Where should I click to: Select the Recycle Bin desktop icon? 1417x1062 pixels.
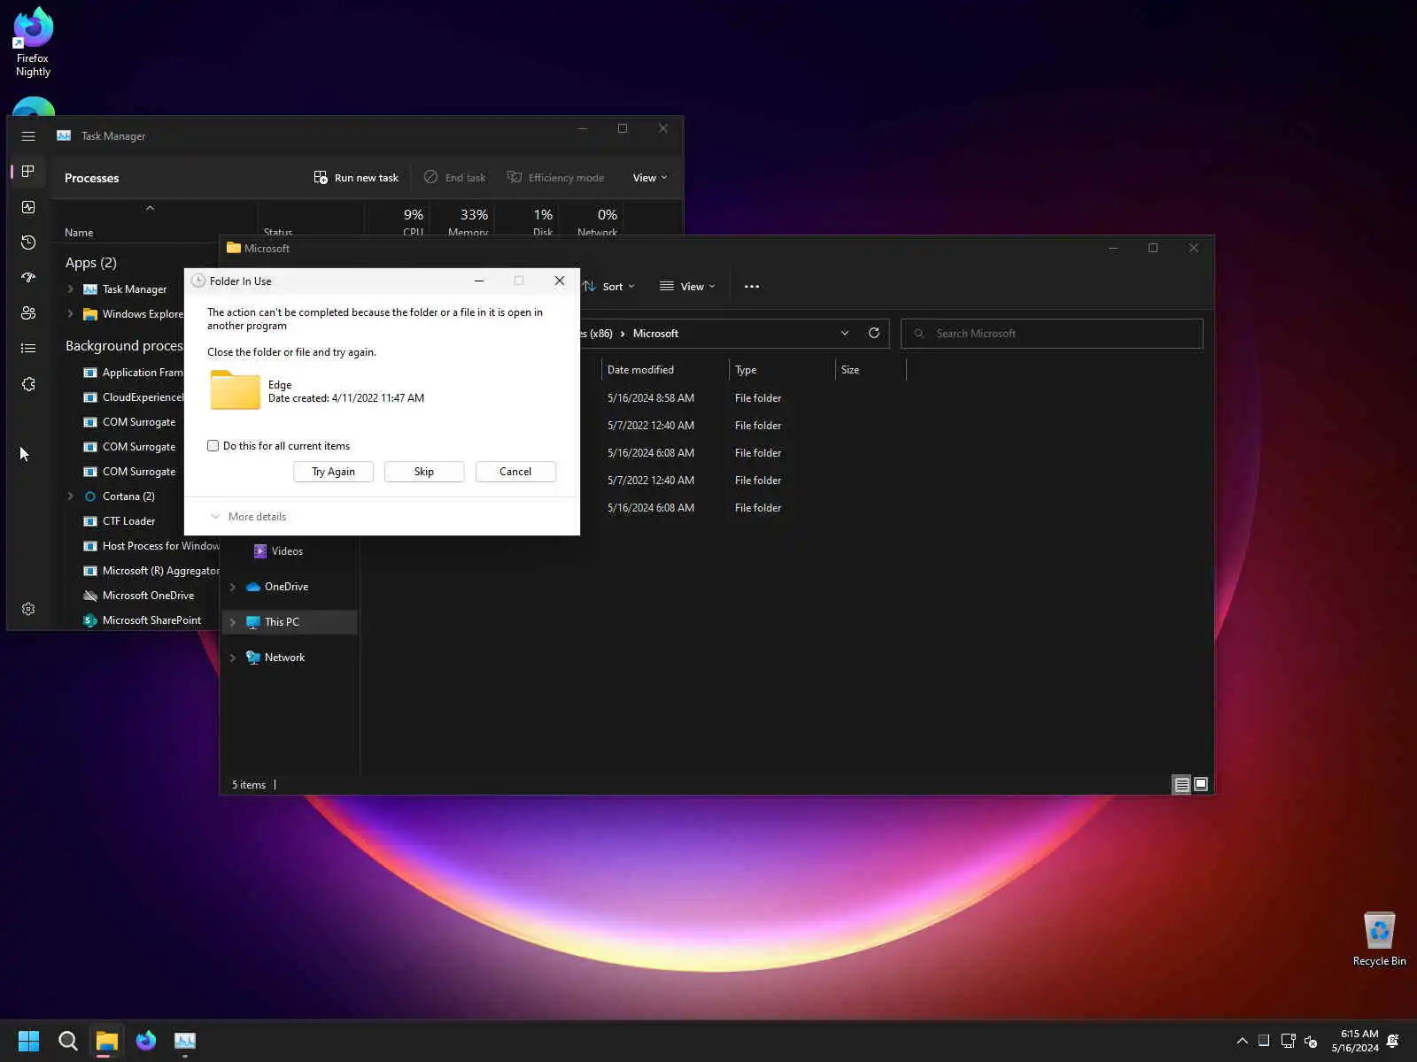click(1379, 940)
